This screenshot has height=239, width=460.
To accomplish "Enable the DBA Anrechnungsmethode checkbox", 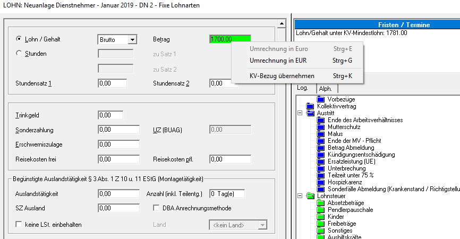I will click(157, 208).
